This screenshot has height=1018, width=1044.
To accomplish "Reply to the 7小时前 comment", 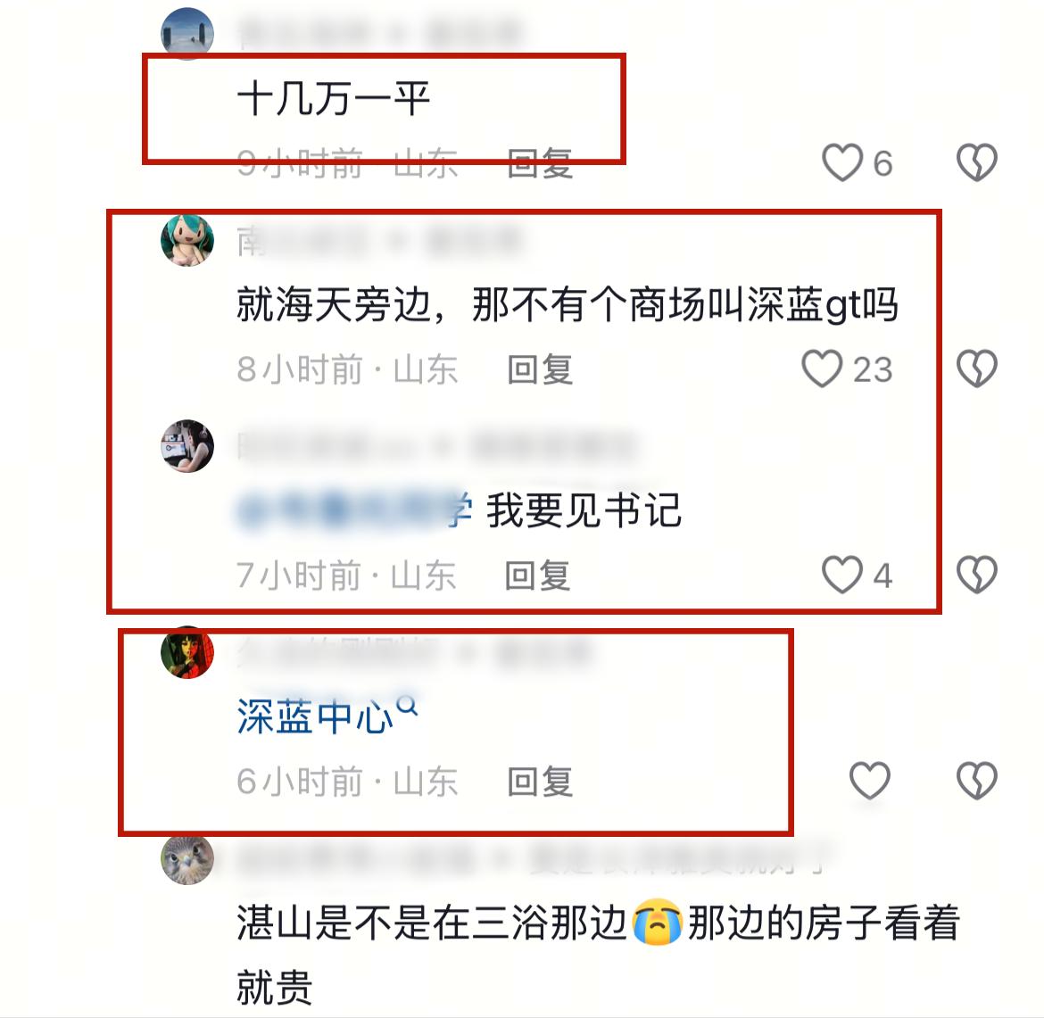I will [537, 575].
